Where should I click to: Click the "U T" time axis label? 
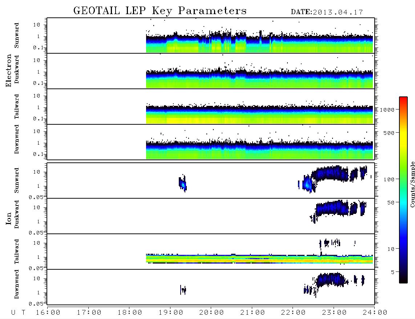coord(18,313)
